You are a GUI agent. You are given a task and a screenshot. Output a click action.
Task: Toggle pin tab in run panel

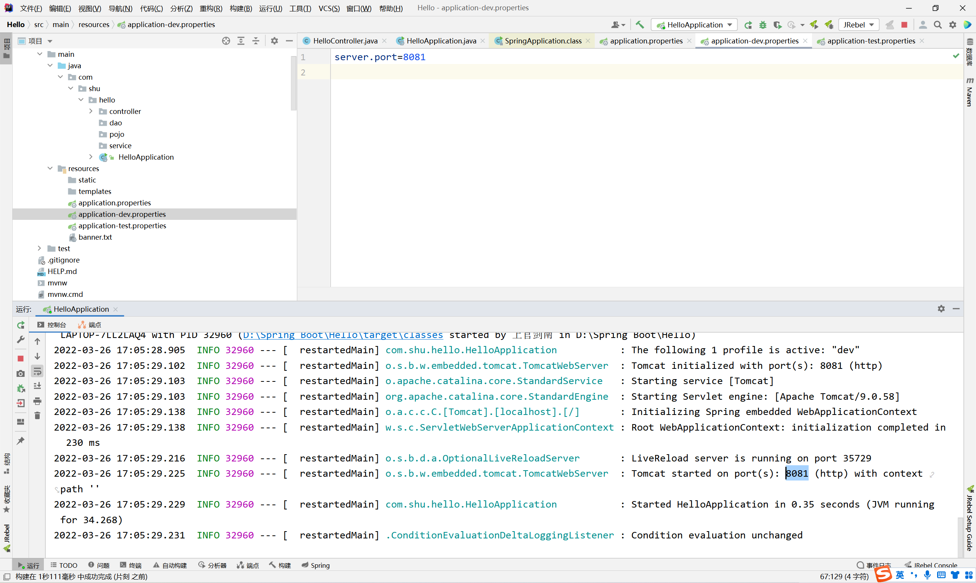(x=21, y=441)
